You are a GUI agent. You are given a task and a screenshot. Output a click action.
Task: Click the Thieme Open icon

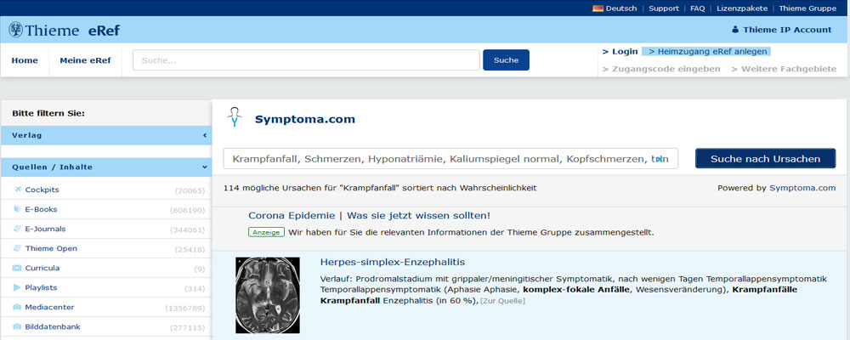pos(17,248)
